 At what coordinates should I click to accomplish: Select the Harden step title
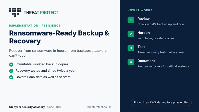point(144,33)
